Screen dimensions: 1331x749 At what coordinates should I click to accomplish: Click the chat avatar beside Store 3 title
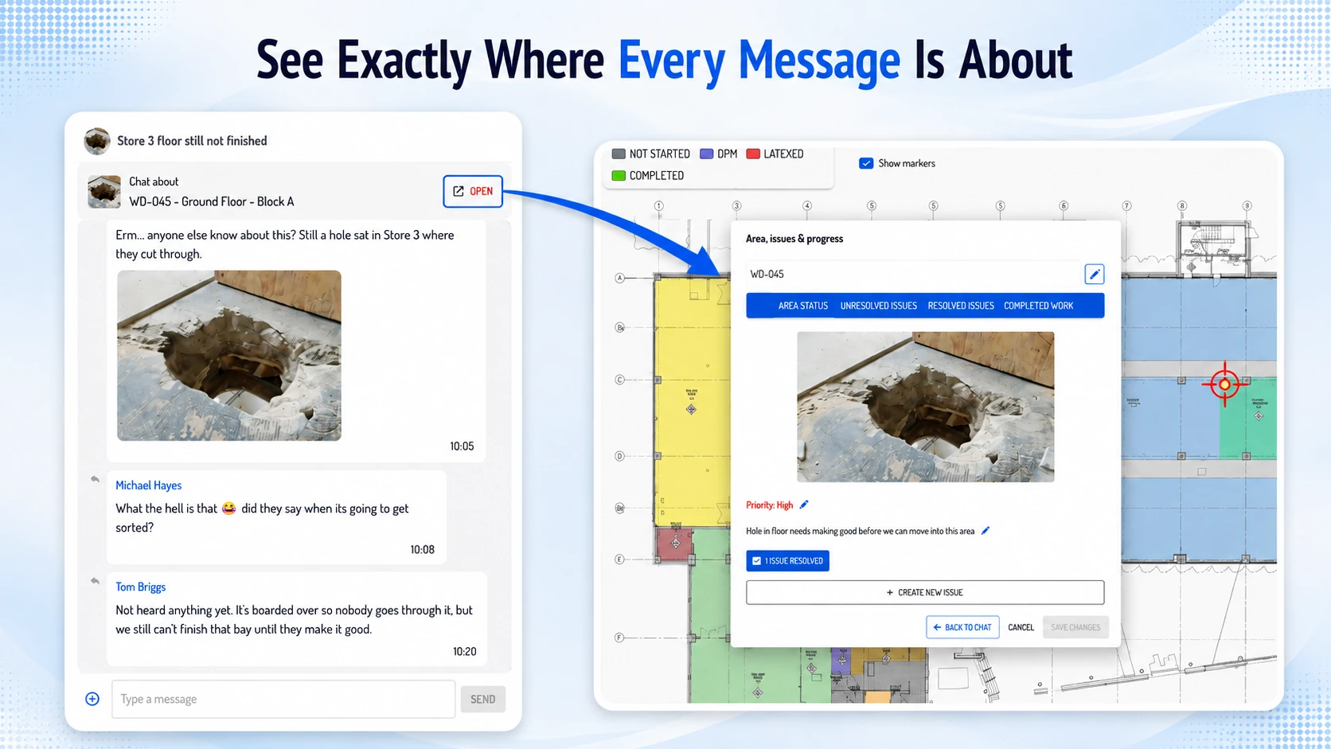coord(97,141)
